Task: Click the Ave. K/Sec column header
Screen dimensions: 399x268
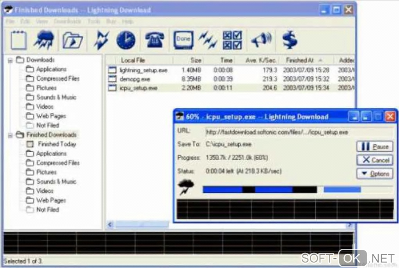Action: point(257,60)
